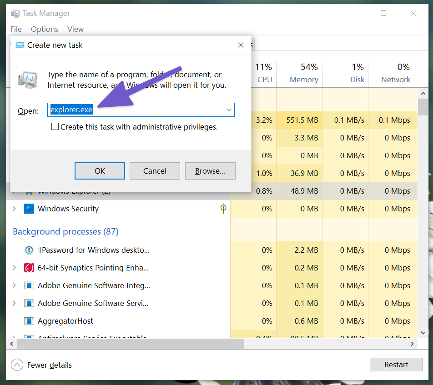The image size is (433, 385).
Task: Expand the 64-bit Synaptics Pointing process
Action: coord(14,268)
